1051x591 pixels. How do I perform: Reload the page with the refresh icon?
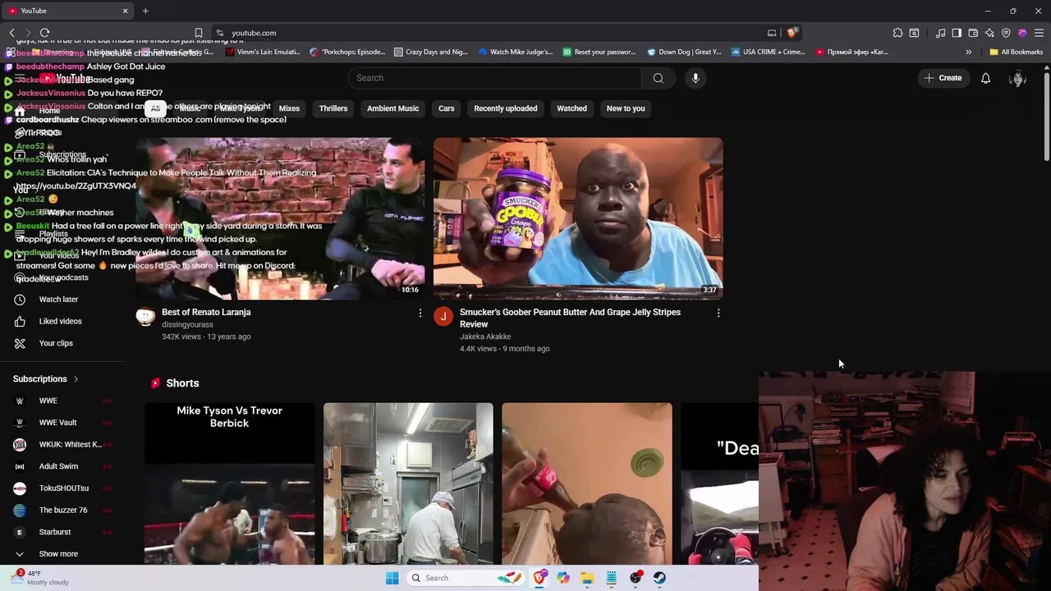click(44, 33)
